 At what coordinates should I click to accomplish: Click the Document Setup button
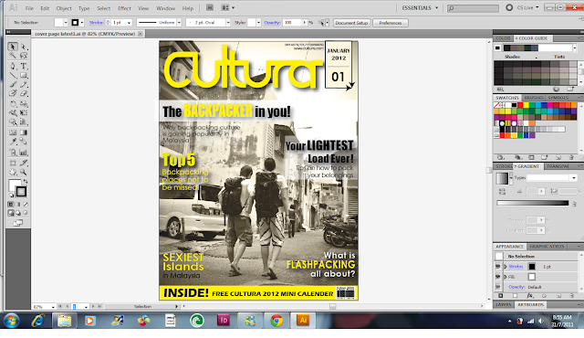coord(351,23)
